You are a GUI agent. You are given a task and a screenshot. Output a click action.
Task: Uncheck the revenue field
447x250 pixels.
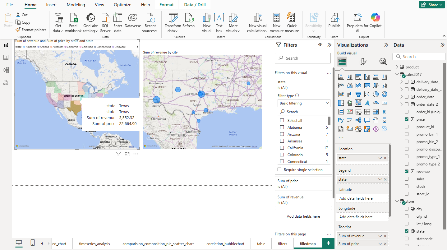pos(407,172)
